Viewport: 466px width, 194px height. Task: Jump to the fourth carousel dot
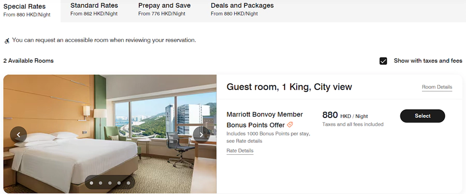(x=119, y=183)
